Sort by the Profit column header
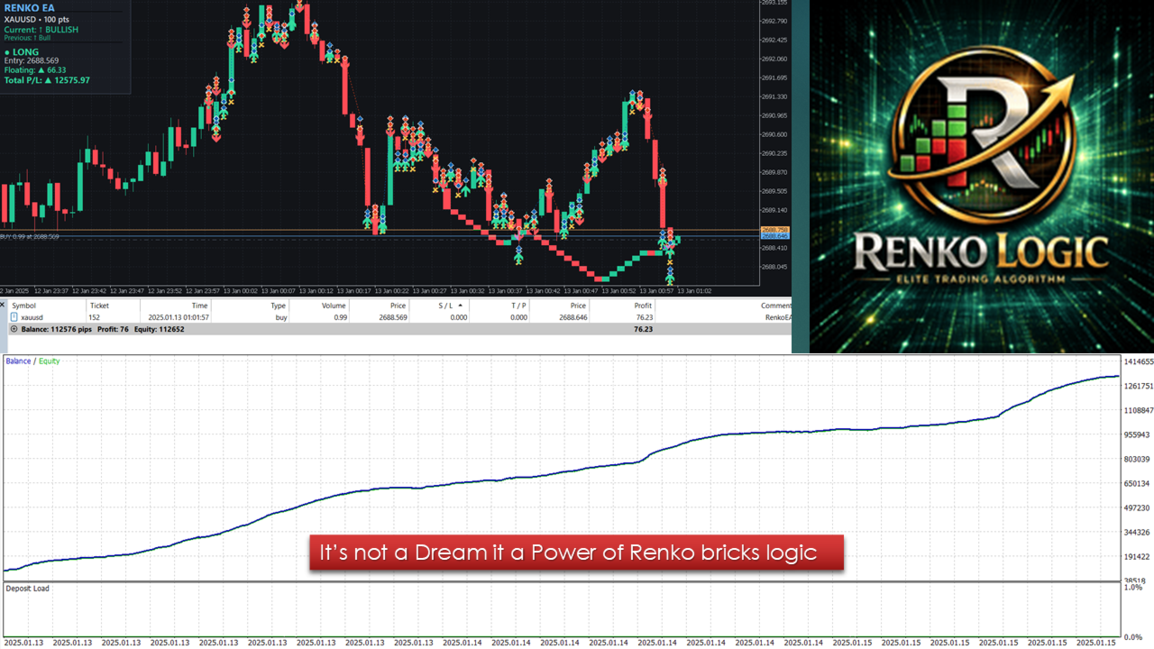 click(x=643, y=306)
